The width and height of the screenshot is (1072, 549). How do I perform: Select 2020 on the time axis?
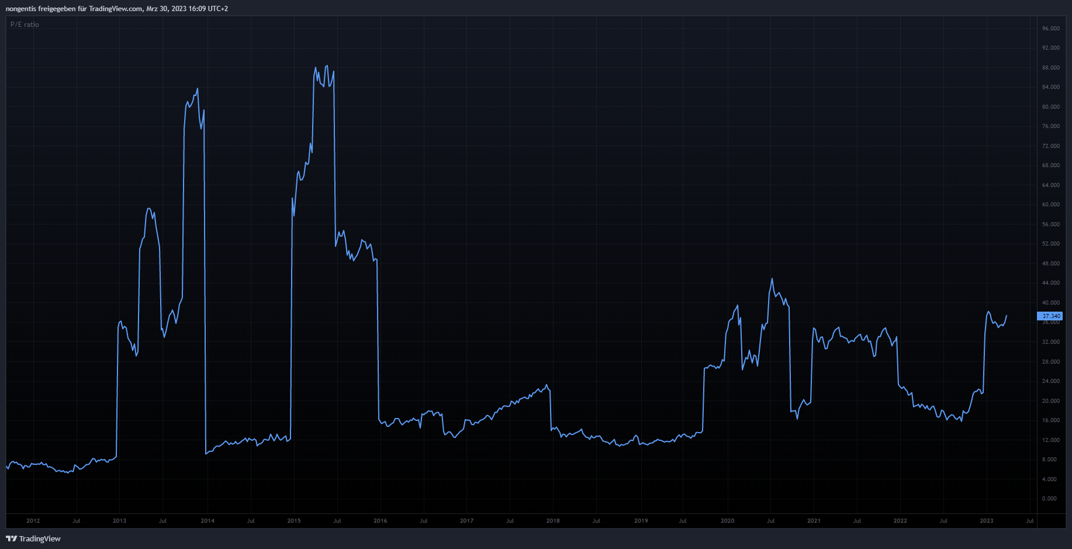click(727, 520)
